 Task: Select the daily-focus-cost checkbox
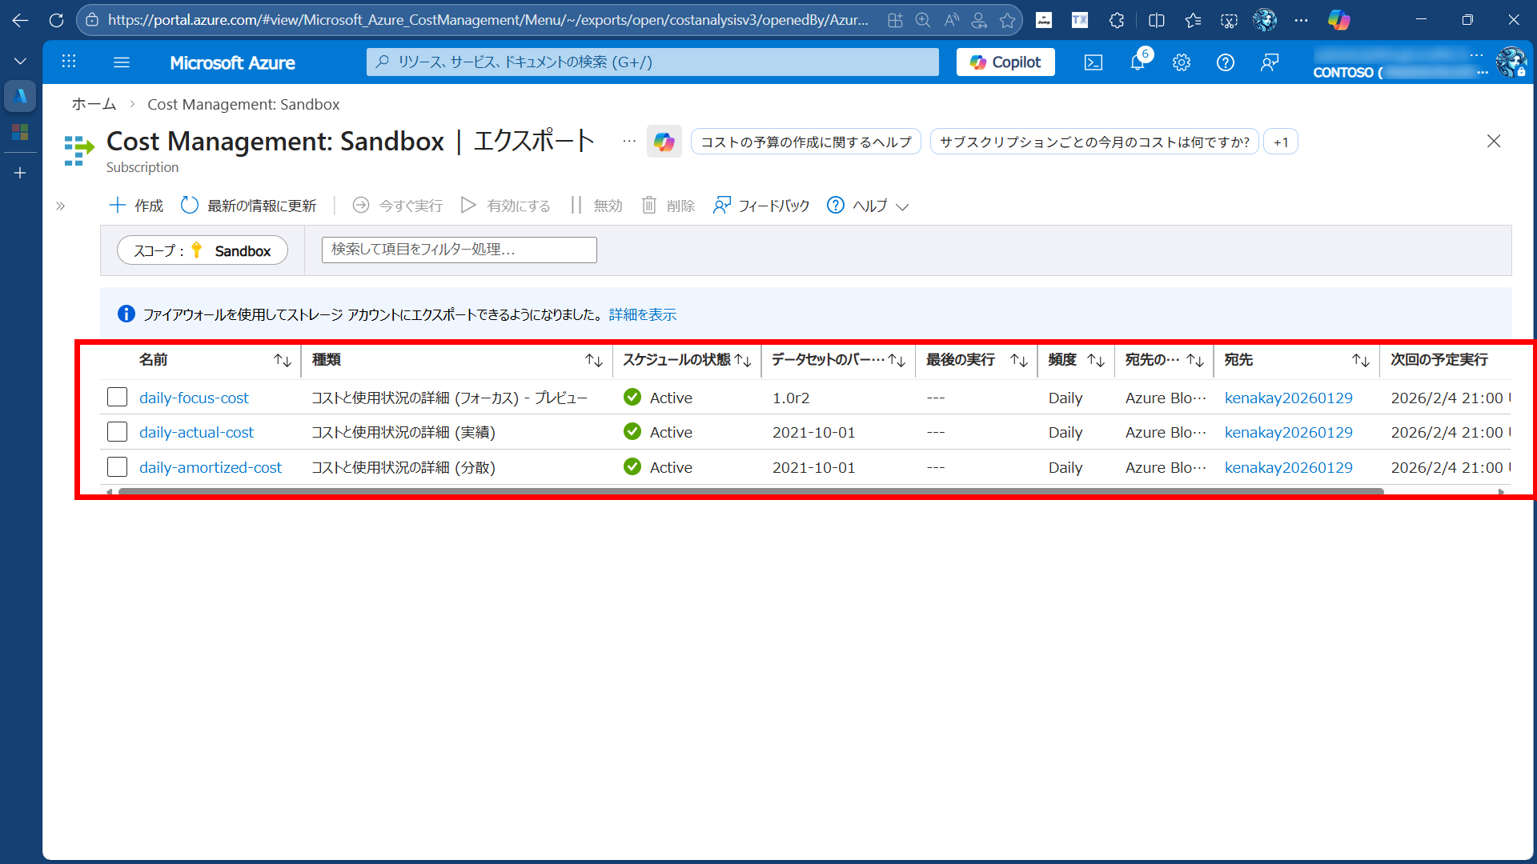pos(118,398)
